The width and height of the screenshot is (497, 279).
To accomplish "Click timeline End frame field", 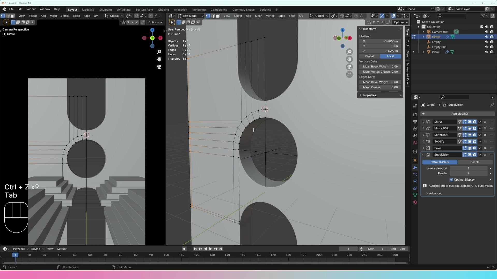I will point(398,249).
